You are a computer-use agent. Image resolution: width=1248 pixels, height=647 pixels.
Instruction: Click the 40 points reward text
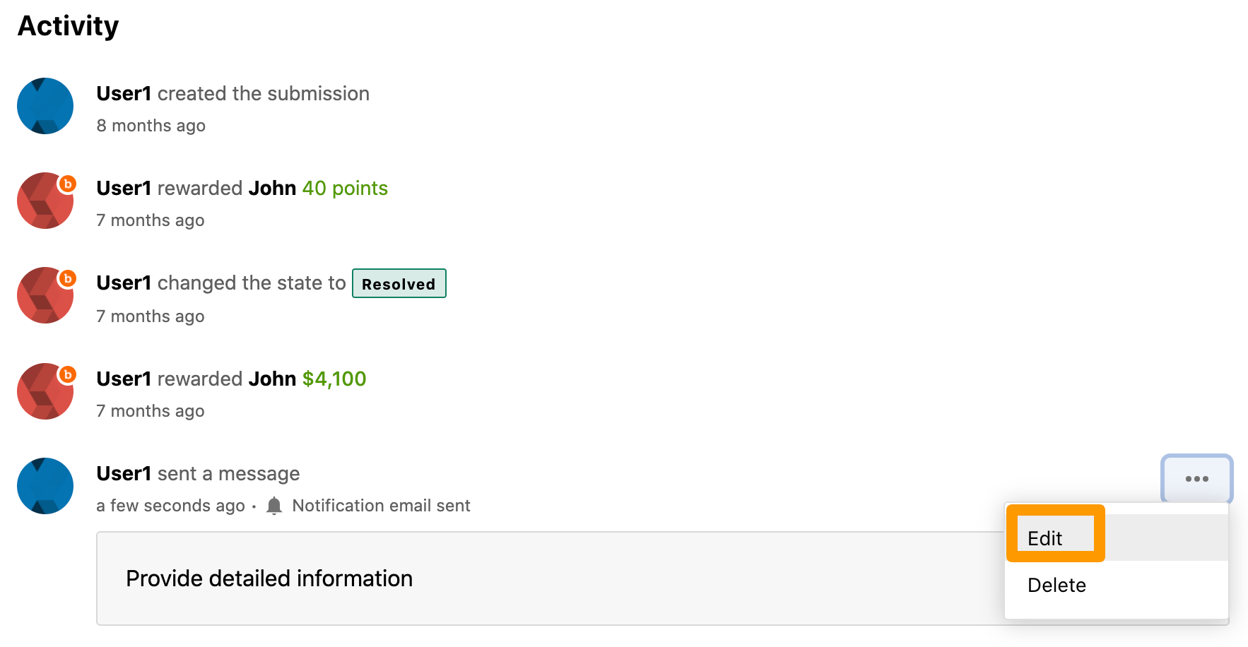[345, 188]
